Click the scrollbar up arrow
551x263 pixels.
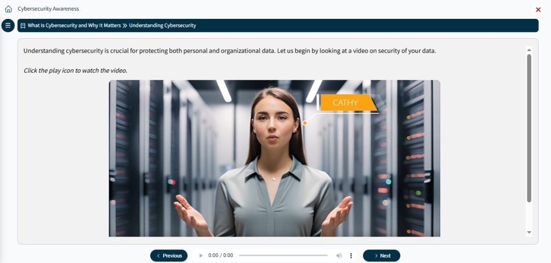coord(529,50)
